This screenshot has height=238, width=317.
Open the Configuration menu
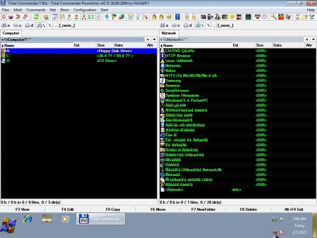[85, 10]
